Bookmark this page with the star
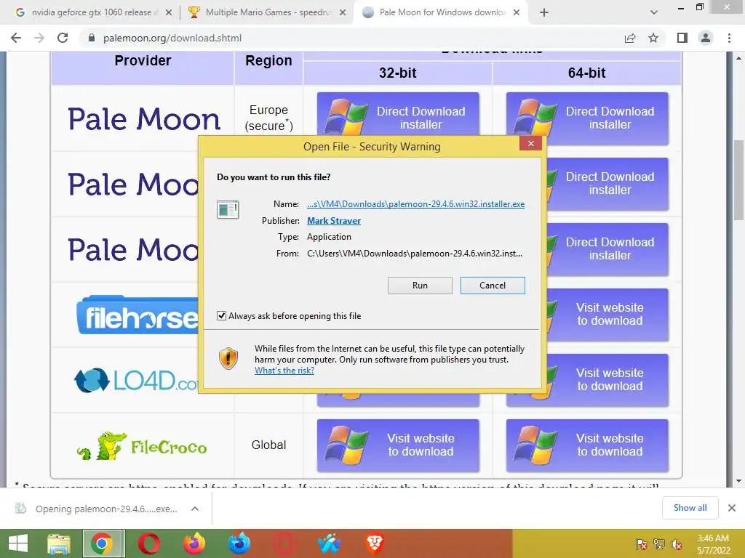 (x=653, y=38)
